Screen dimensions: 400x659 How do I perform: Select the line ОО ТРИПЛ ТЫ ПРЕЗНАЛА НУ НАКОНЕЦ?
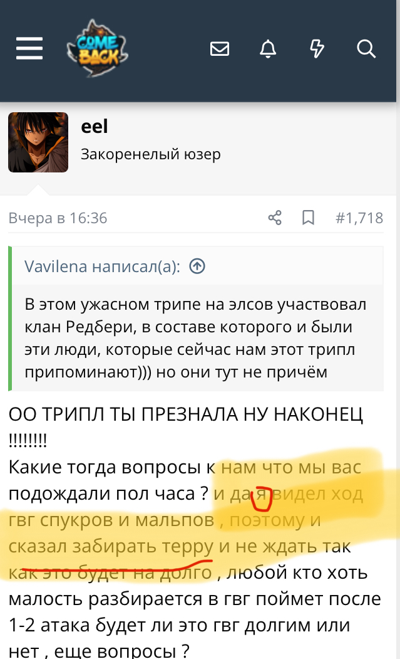185,414
